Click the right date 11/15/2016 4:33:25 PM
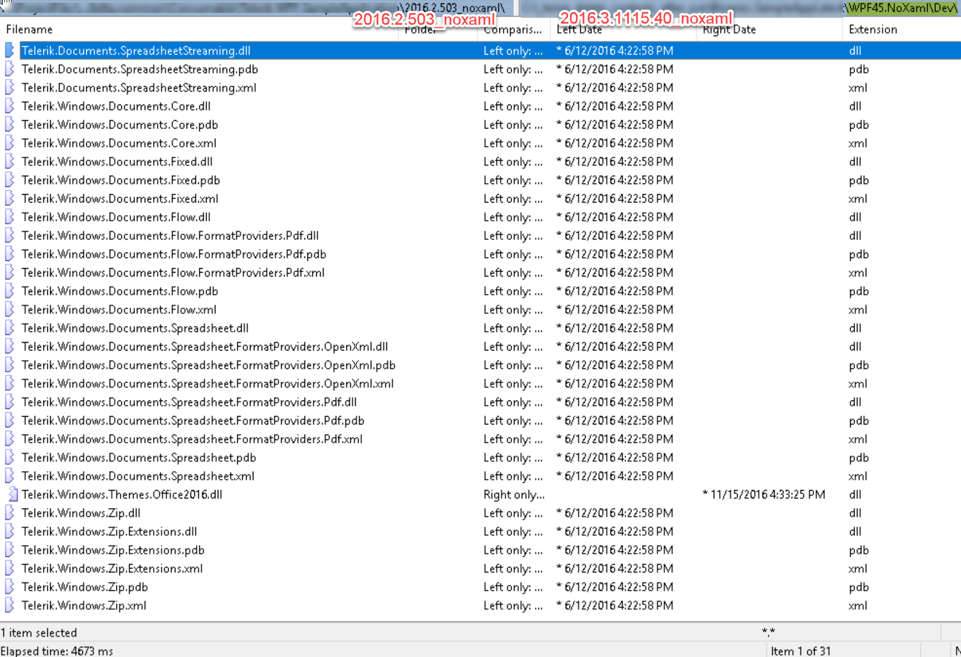Image resolution: width=961 pixels, height=657 pixels. 764,495
